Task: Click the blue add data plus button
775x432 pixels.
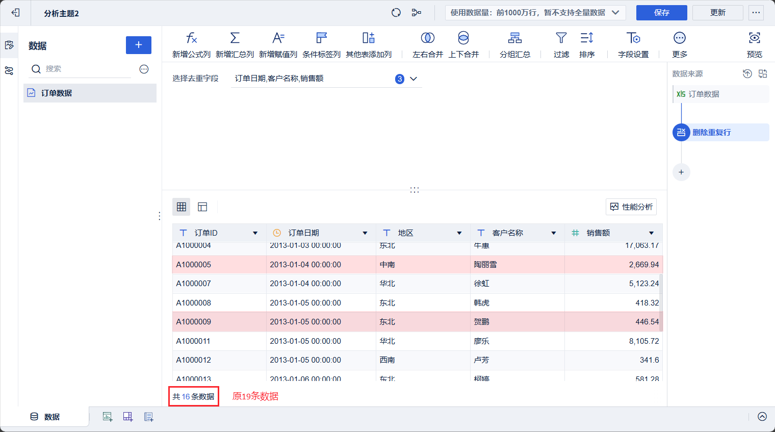Action: (x=139, y=45)
